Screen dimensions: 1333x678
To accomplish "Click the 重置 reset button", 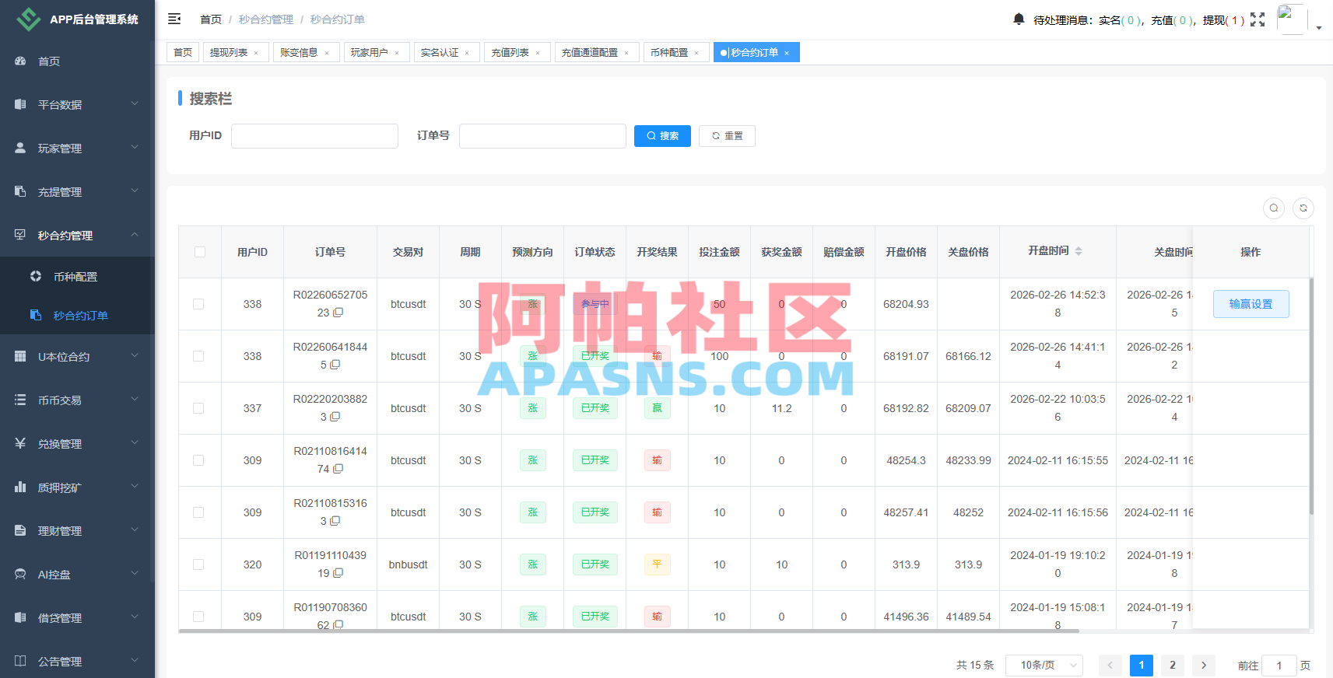I will pyautogui.click(x=727, y=136).
